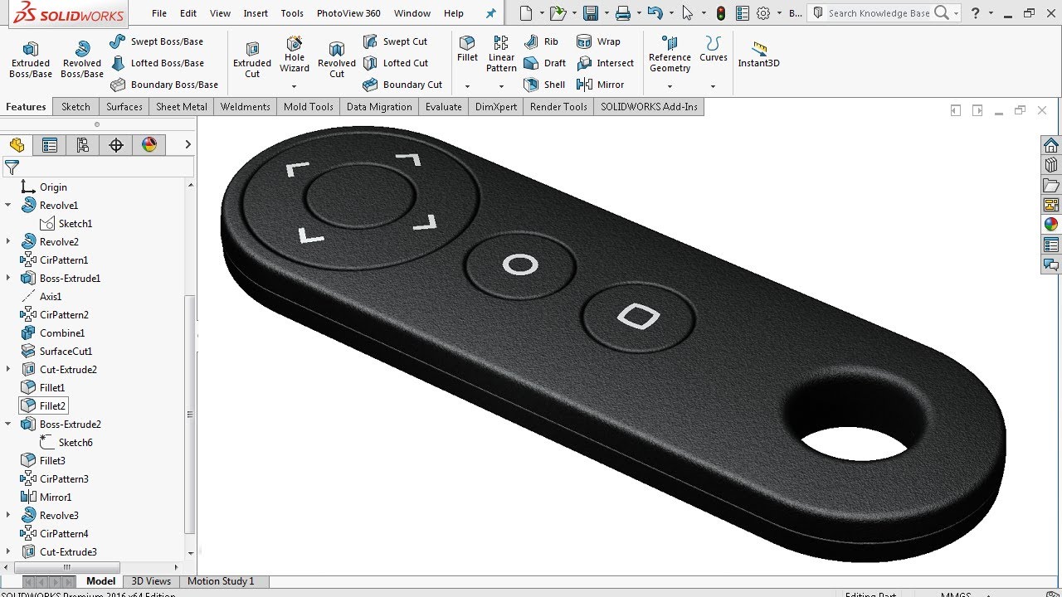
Task: Open the PhotoView 360 menu
Action: coord(348,13)
